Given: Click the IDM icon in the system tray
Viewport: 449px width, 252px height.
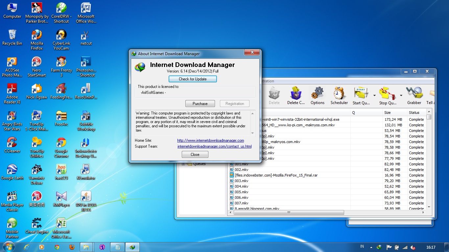Looking at the screenshot, I should pos(379,247).
